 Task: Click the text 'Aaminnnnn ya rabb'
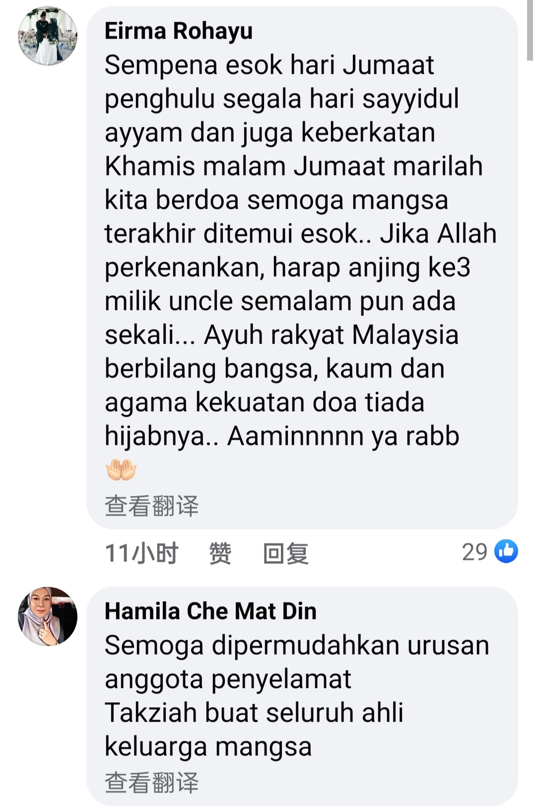coord(343,437)
